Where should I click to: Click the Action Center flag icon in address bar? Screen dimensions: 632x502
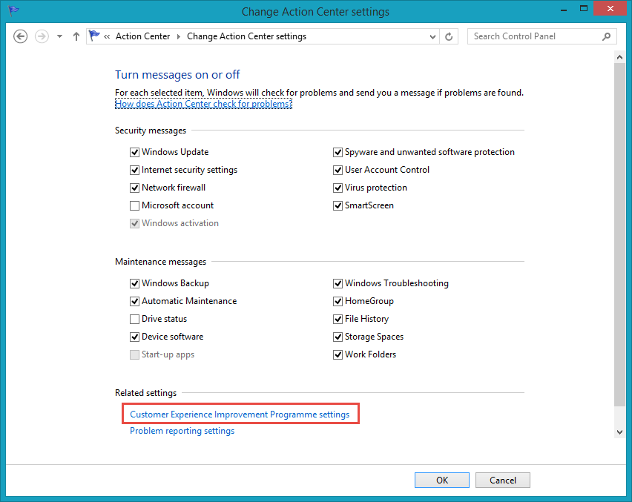(x=94, y=36)
